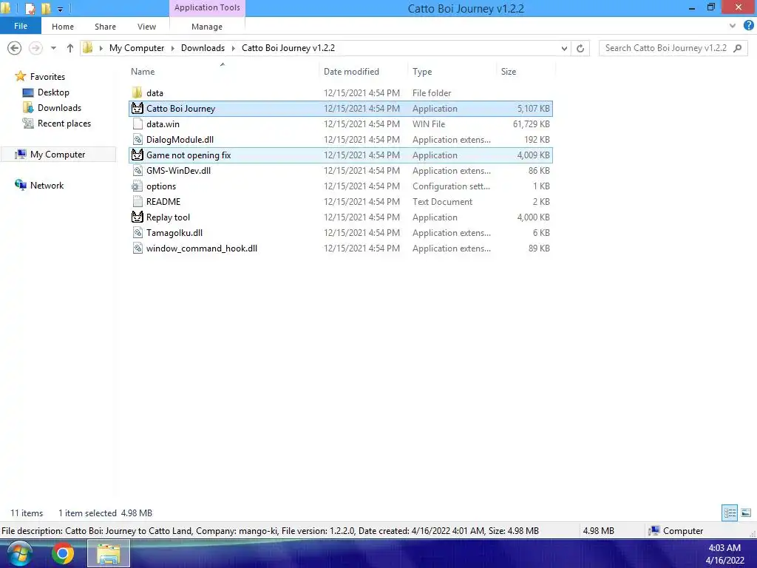Viewport: 757px width, 568px height.
Task: Open the Help question mark icon
Action: coord(749,26)
